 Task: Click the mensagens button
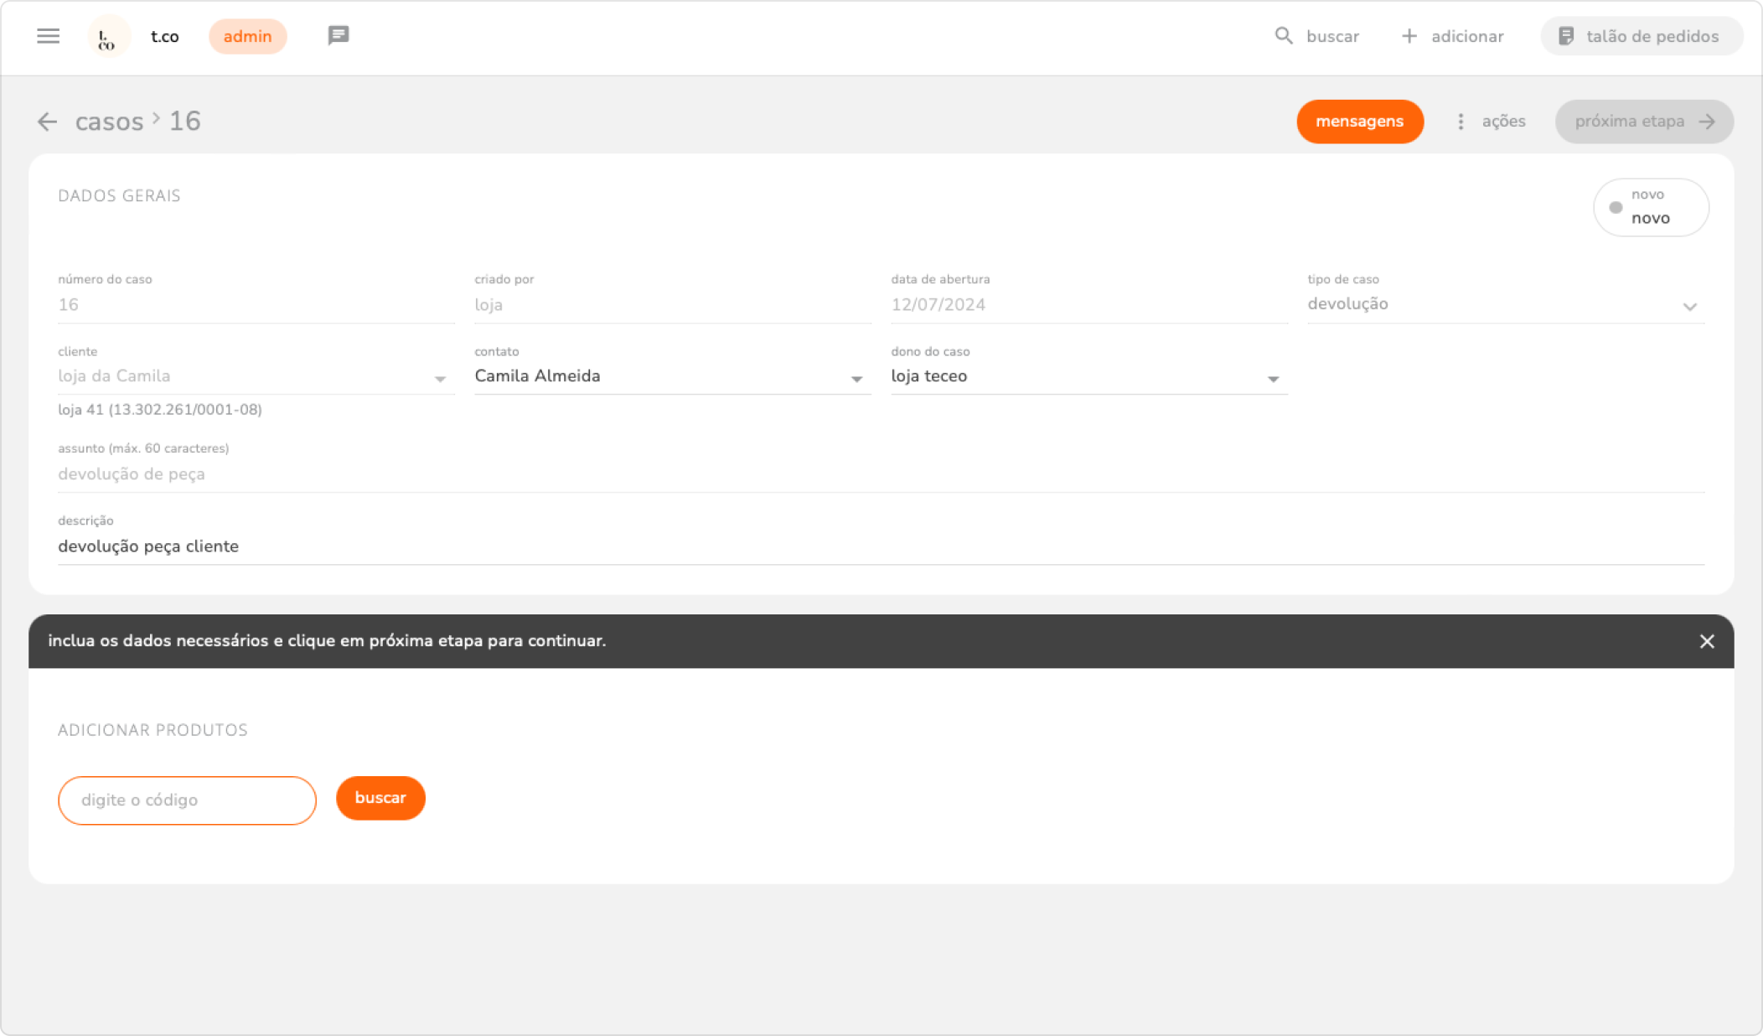[x=1359, y=122]
